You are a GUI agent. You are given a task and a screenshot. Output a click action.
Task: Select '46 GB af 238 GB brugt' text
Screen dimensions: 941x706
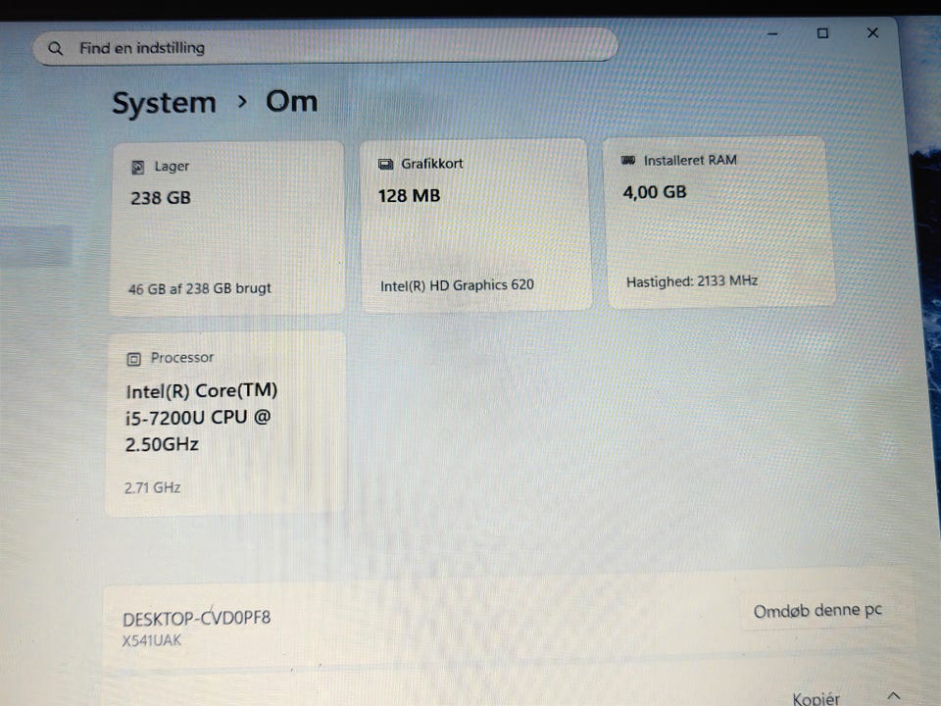(x=200, y=288)
